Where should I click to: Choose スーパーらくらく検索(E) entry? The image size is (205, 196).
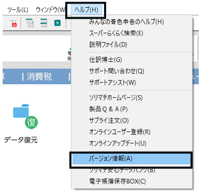(132, 33)
